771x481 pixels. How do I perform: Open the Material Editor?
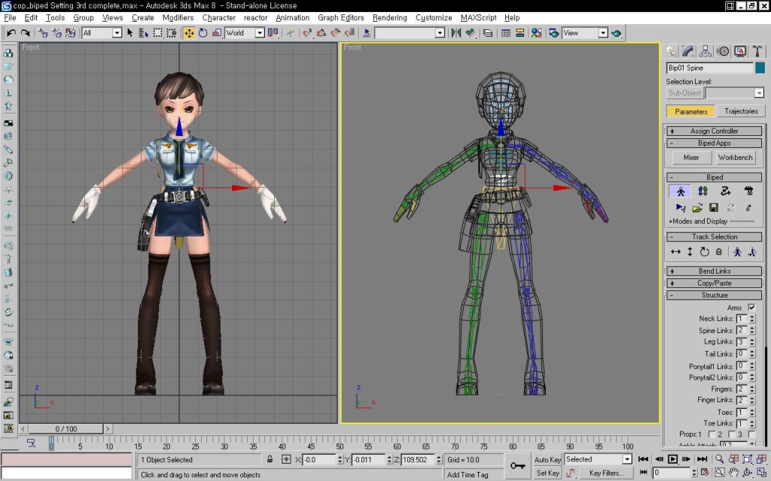536,33
